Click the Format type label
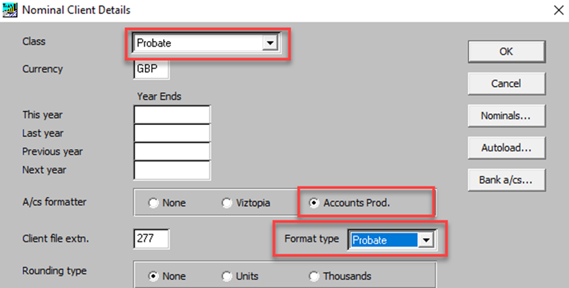This screenshot has height=288, width=569. [312, 239]
